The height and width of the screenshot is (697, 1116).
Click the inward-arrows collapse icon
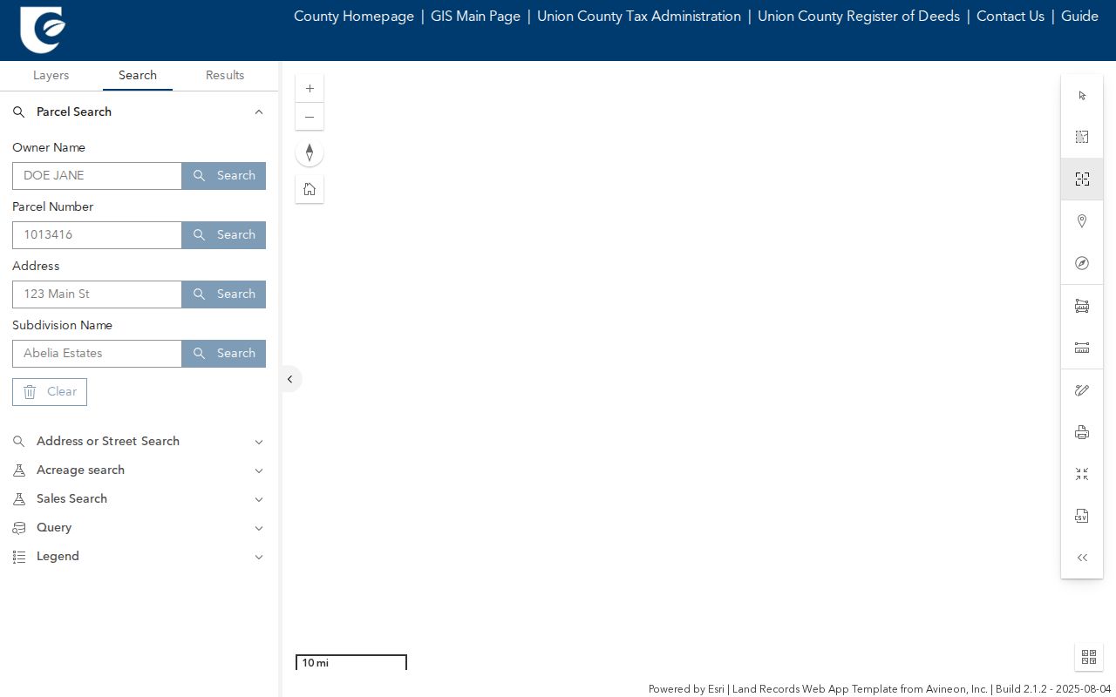[1082, 474]
